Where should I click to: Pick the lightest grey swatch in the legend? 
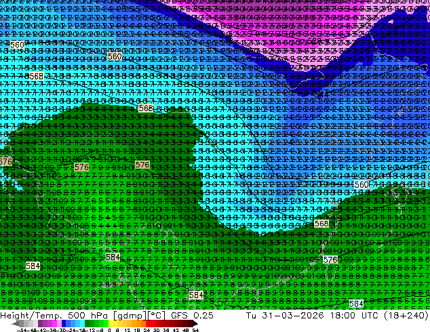coord(35,323)
